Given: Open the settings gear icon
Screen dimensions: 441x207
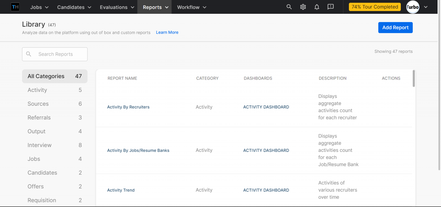Looking at the screenshot, I should [x=303, y=7].
